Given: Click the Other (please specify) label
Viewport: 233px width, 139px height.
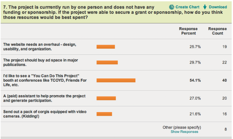Looking at the screenshot, I should point(182,127).
